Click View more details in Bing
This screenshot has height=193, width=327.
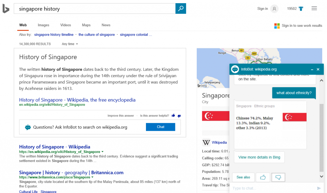pos(259,157)
